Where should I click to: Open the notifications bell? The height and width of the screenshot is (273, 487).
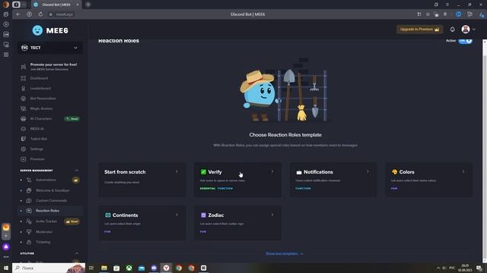452,30
